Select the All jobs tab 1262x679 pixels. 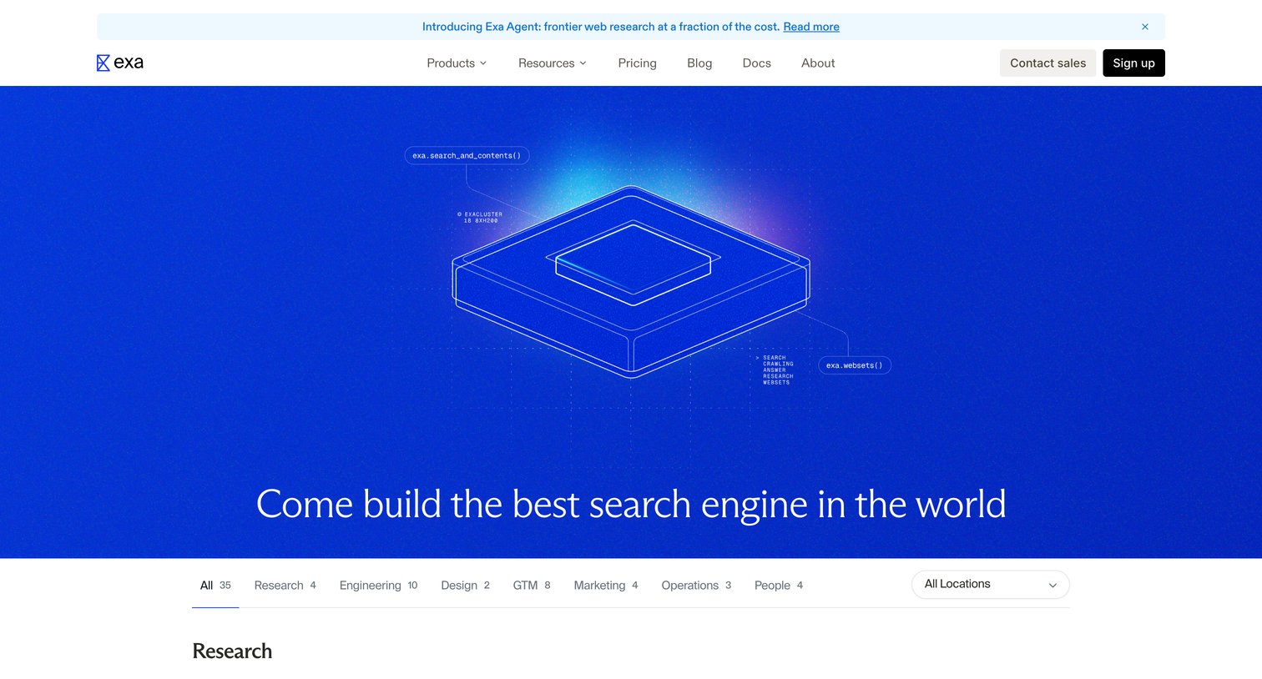click(x=215, y=586)
